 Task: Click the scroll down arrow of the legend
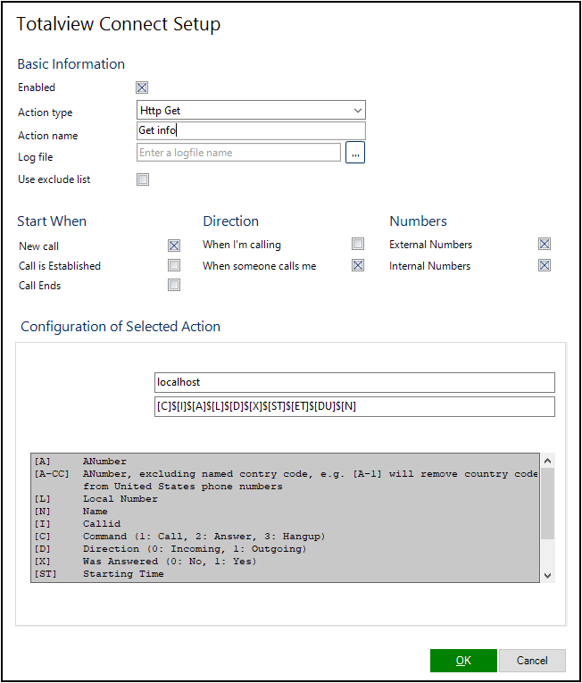[547, 575]
